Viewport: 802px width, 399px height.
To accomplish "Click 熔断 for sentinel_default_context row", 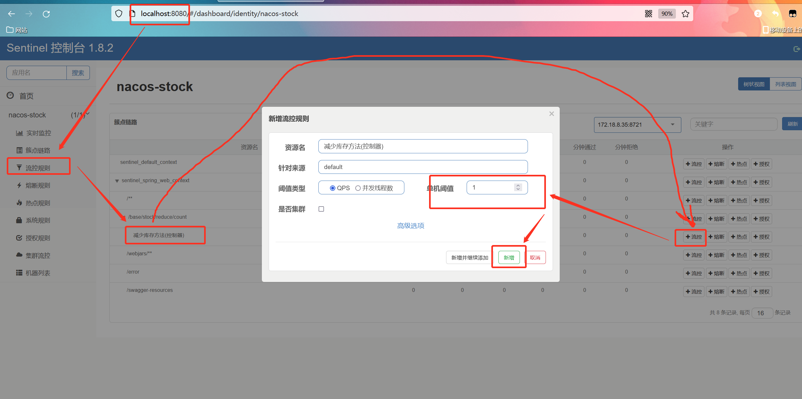I will point(717,164).
